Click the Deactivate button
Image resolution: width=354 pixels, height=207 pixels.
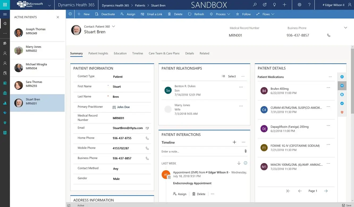105,14
